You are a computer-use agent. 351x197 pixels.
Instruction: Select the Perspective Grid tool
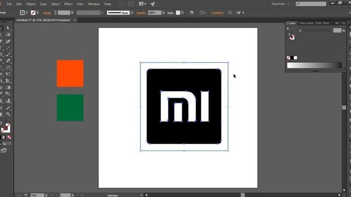point(8,81)
